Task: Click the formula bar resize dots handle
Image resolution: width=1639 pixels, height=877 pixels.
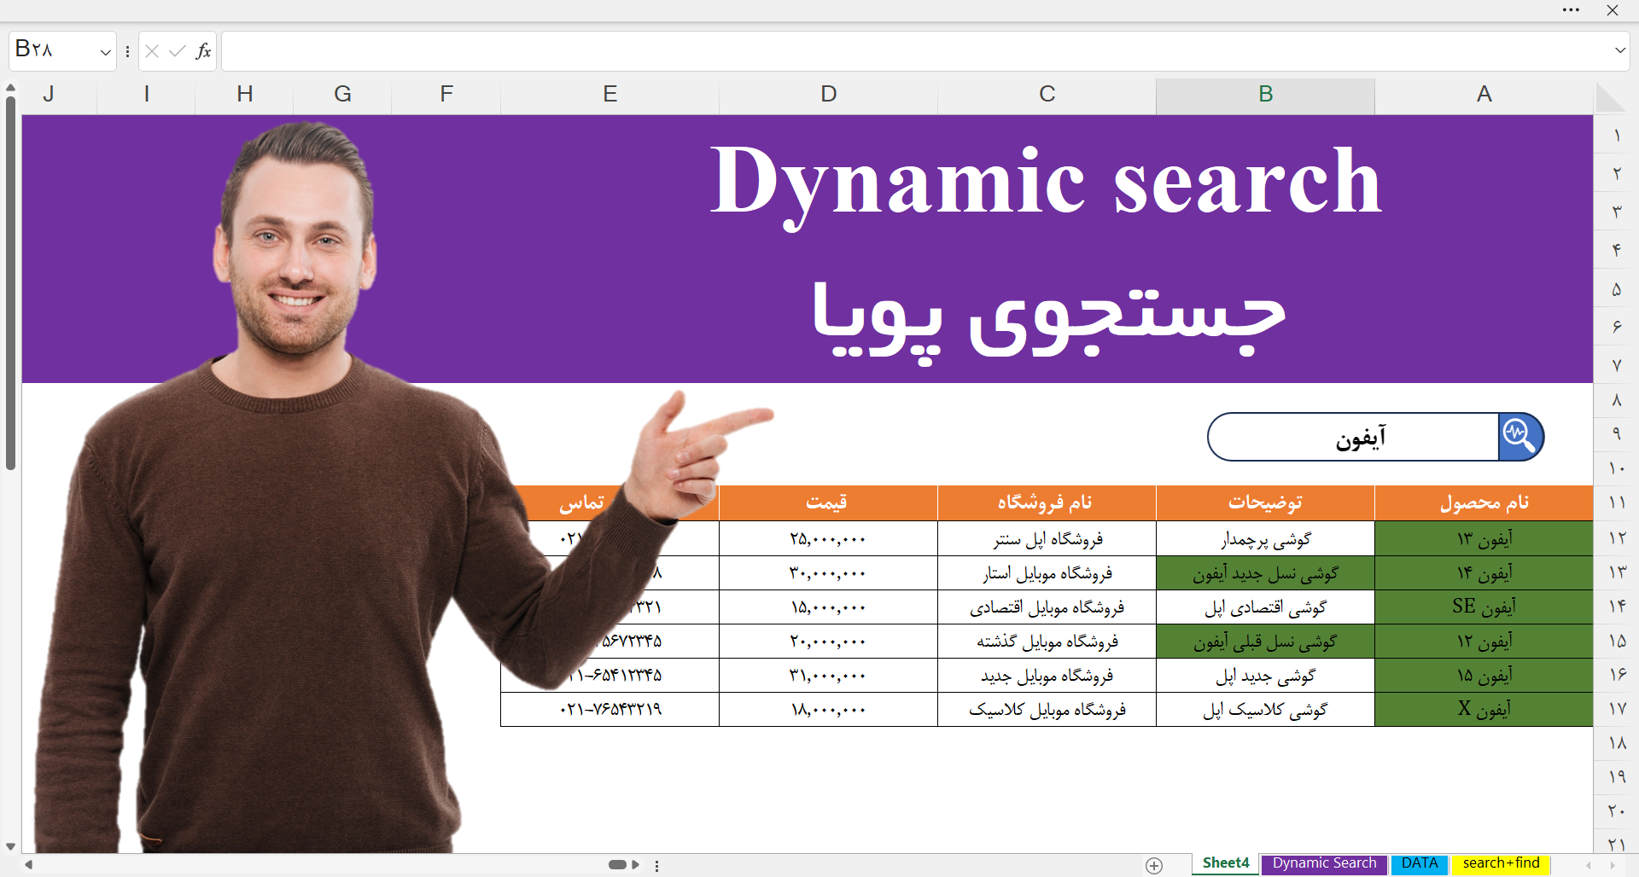Action: click(127, 51)
